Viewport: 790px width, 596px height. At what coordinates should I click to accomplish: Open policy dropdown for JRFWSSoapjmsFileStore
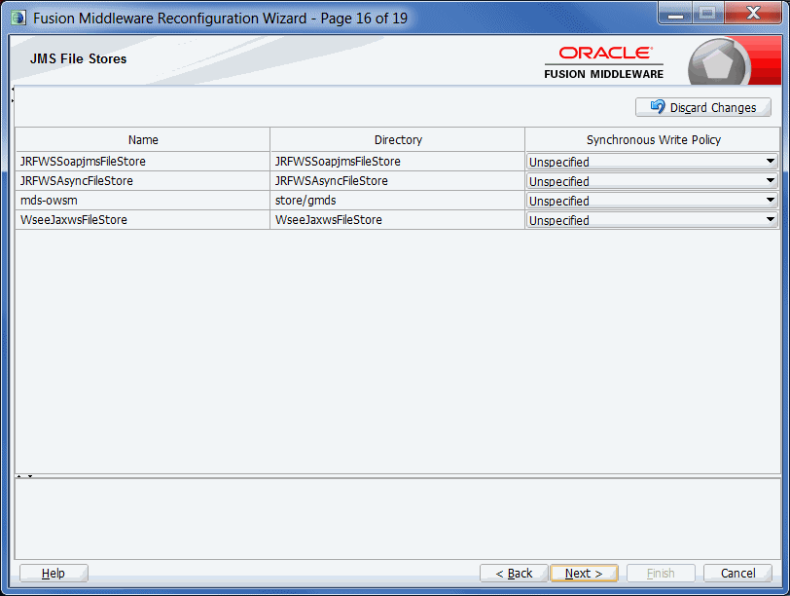click(652, 162)
